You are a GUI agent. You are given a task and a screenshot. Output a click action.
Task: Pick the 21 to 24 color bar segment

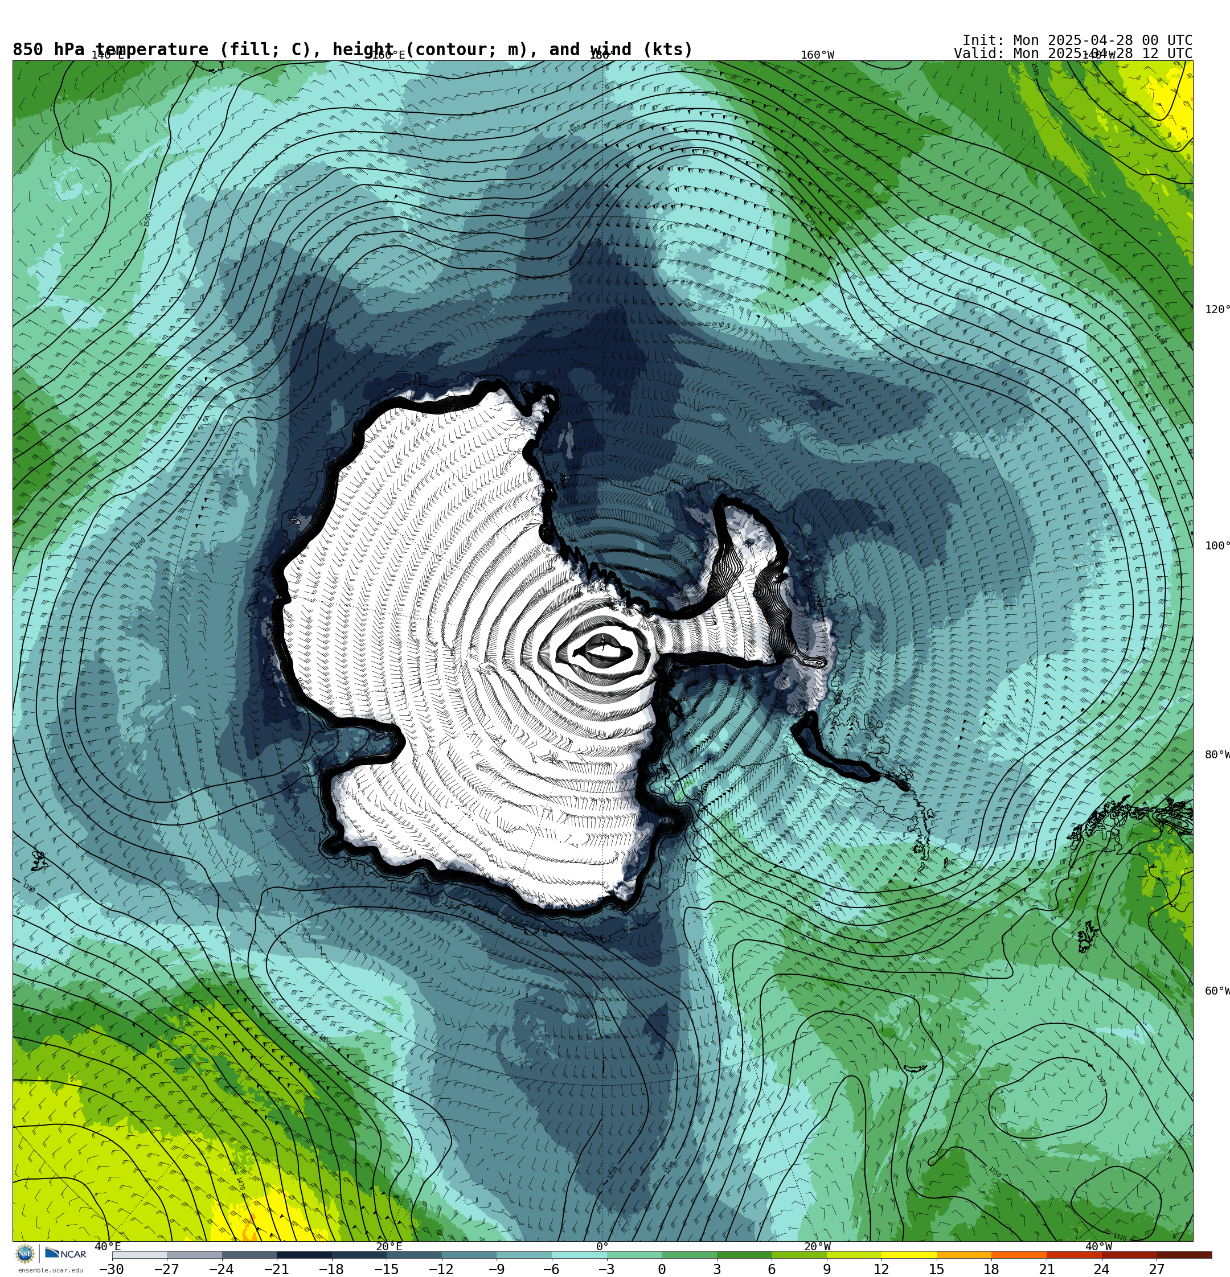point(1074,1255)
